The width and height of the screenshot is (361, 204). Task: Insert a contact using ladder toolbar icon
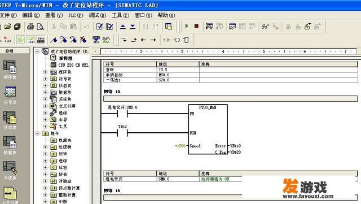(x=166, y=40)
